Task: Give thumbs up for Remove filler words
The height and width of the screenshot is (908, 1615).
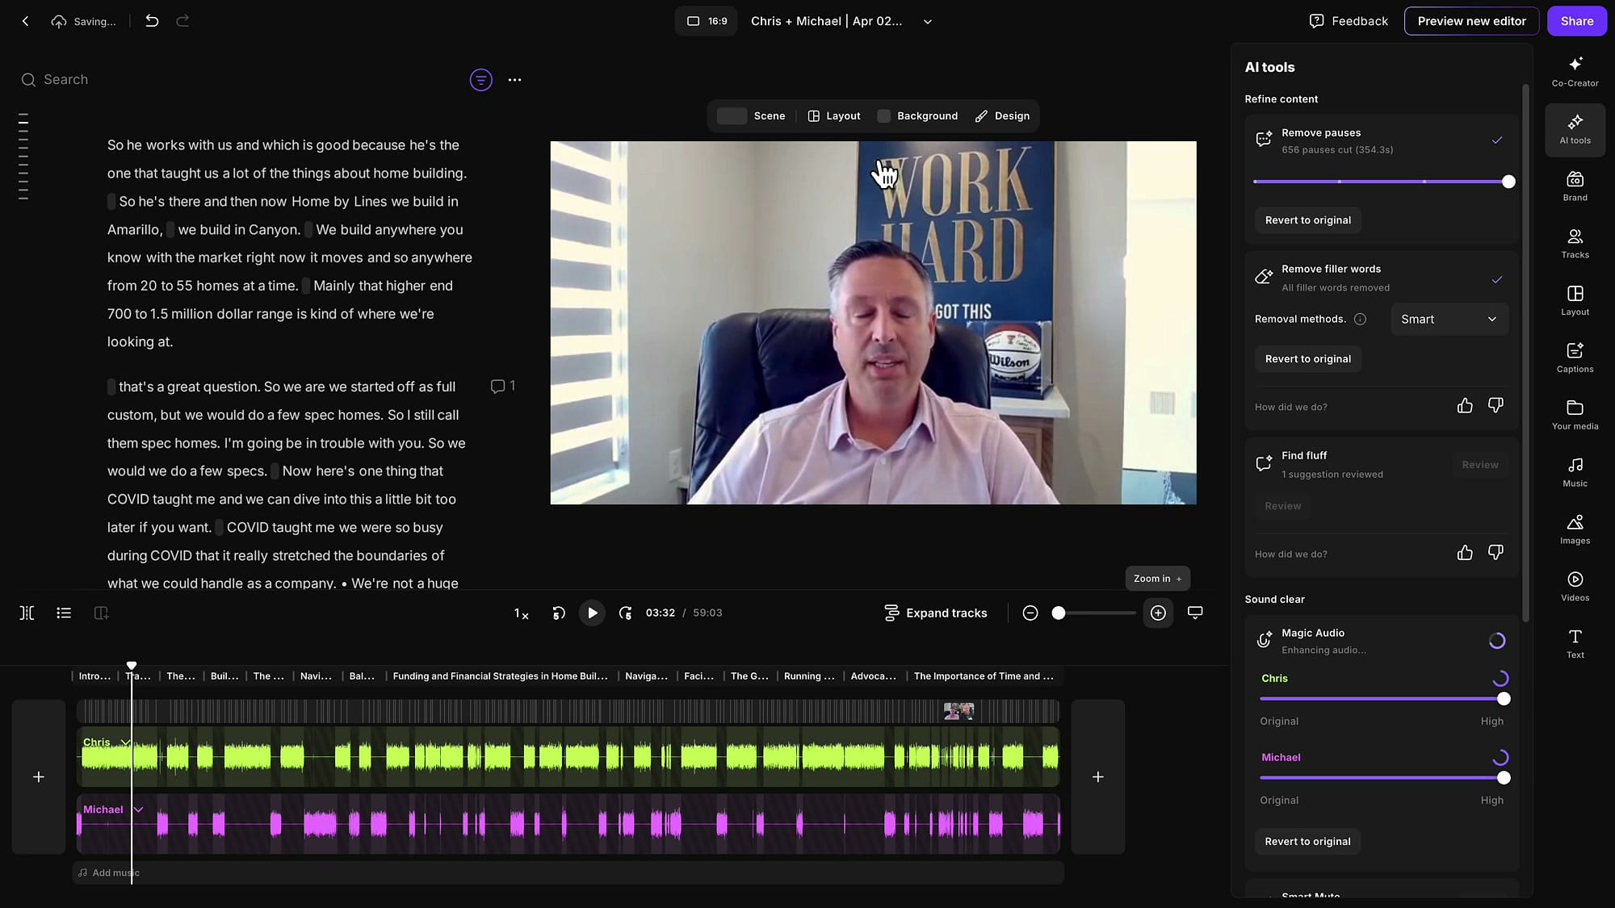Action: point(1466,406)
